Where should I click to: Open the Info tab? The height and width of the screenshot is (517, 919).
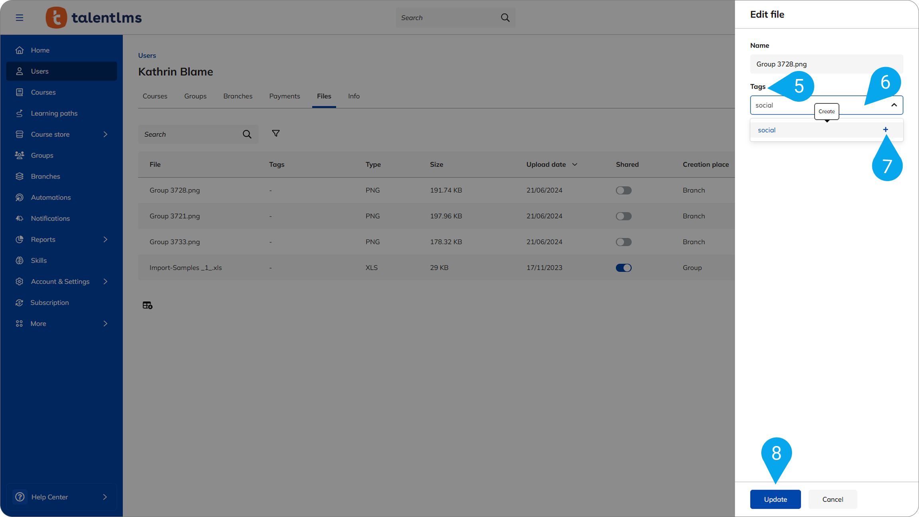pos(353,96)
